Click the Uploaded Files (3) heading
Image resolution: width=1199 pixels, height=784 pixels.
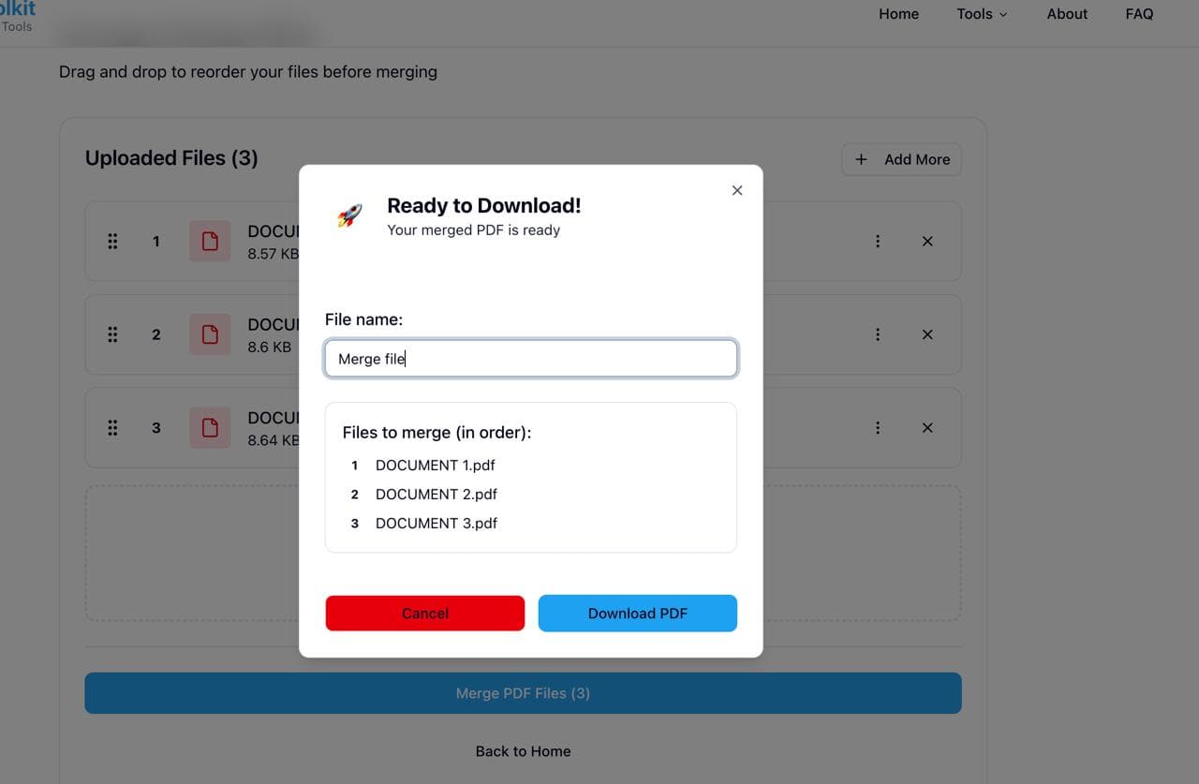(x=171, y=158)
